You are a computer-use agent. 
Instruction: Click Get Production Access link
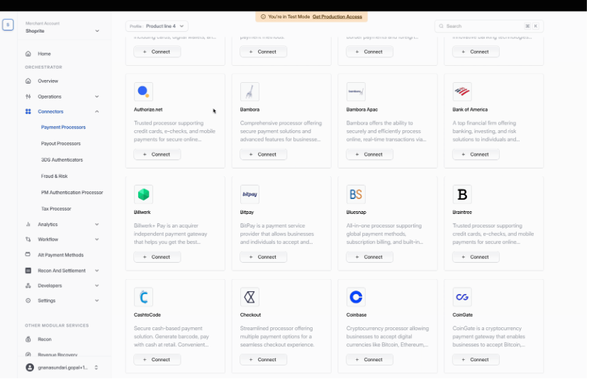coord(337,16)
